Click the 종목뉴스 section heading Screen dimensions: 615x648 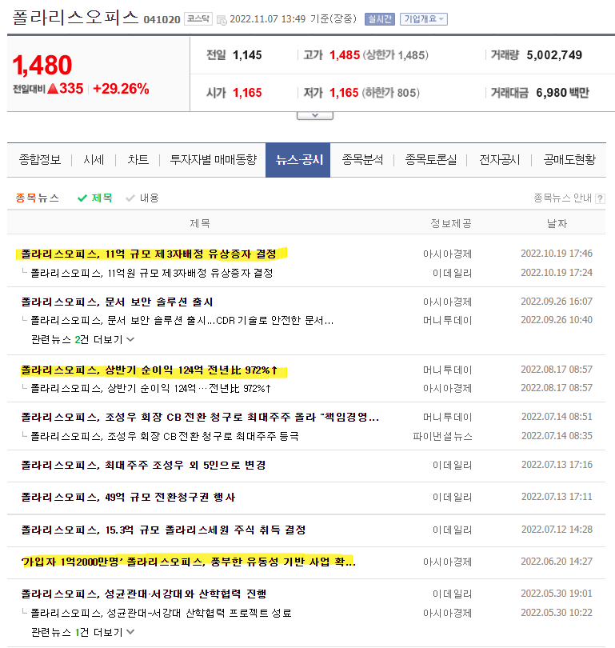[37, 198]
